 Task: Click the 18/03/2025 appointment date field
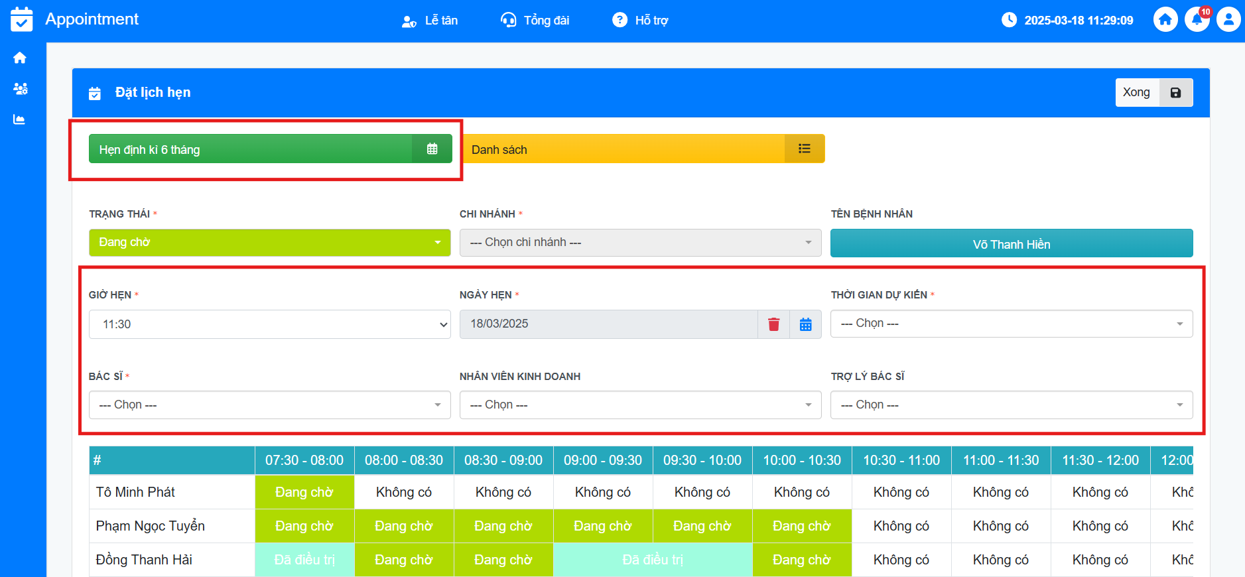[x=608, y=324]
